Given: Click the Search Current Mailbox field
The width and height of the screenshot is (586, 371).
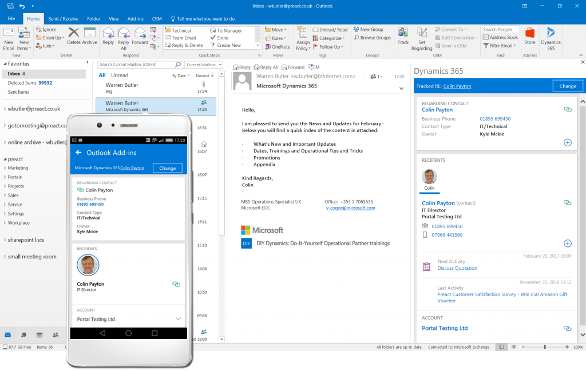Looking at the screenshot, I should pyautogui.click(x=136, y=65).
